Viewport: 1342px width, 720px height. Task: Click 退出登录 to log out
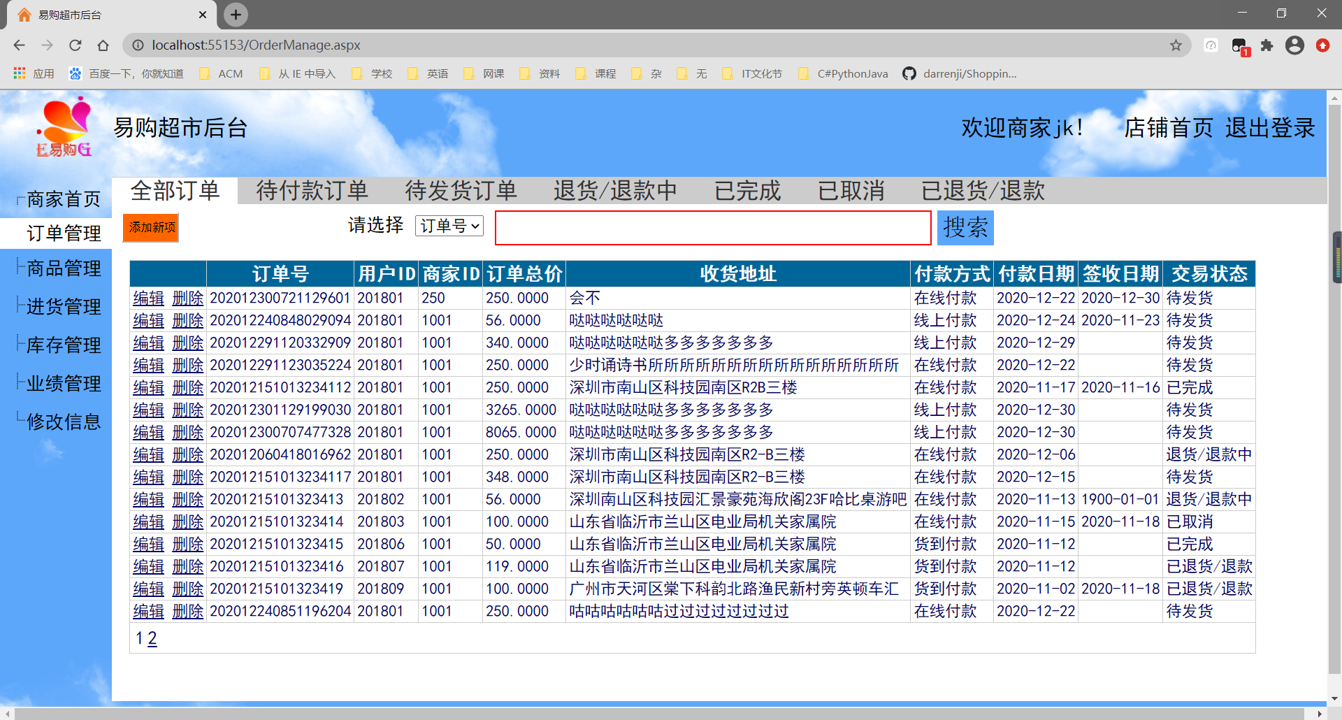1270,128
